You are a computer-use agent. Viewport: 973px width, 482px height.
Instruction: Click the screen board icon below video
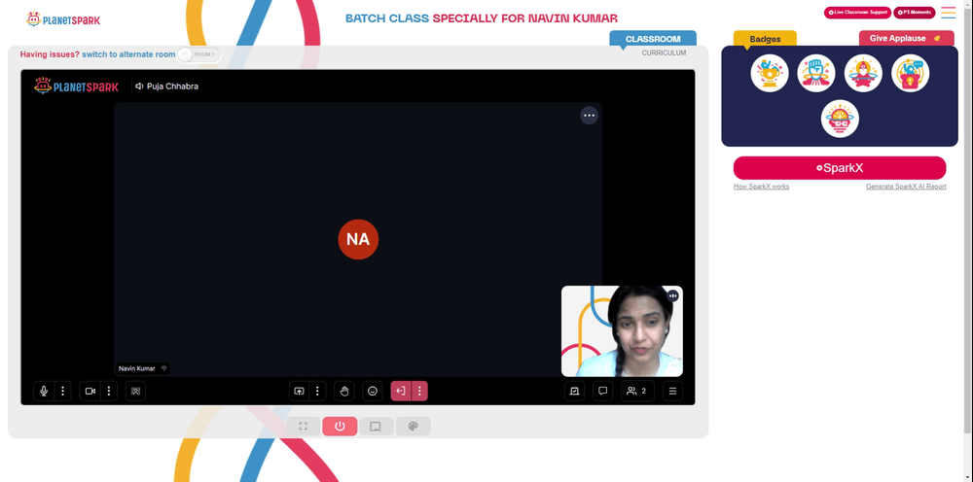point(376,427)
